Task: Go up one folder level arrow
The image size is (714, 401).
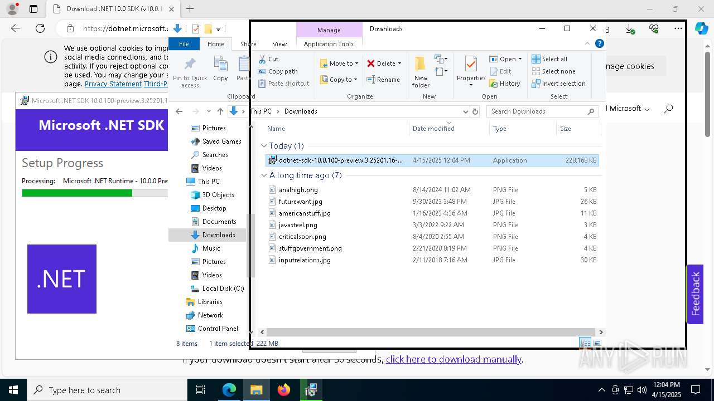Action: [x=220, y=111]
